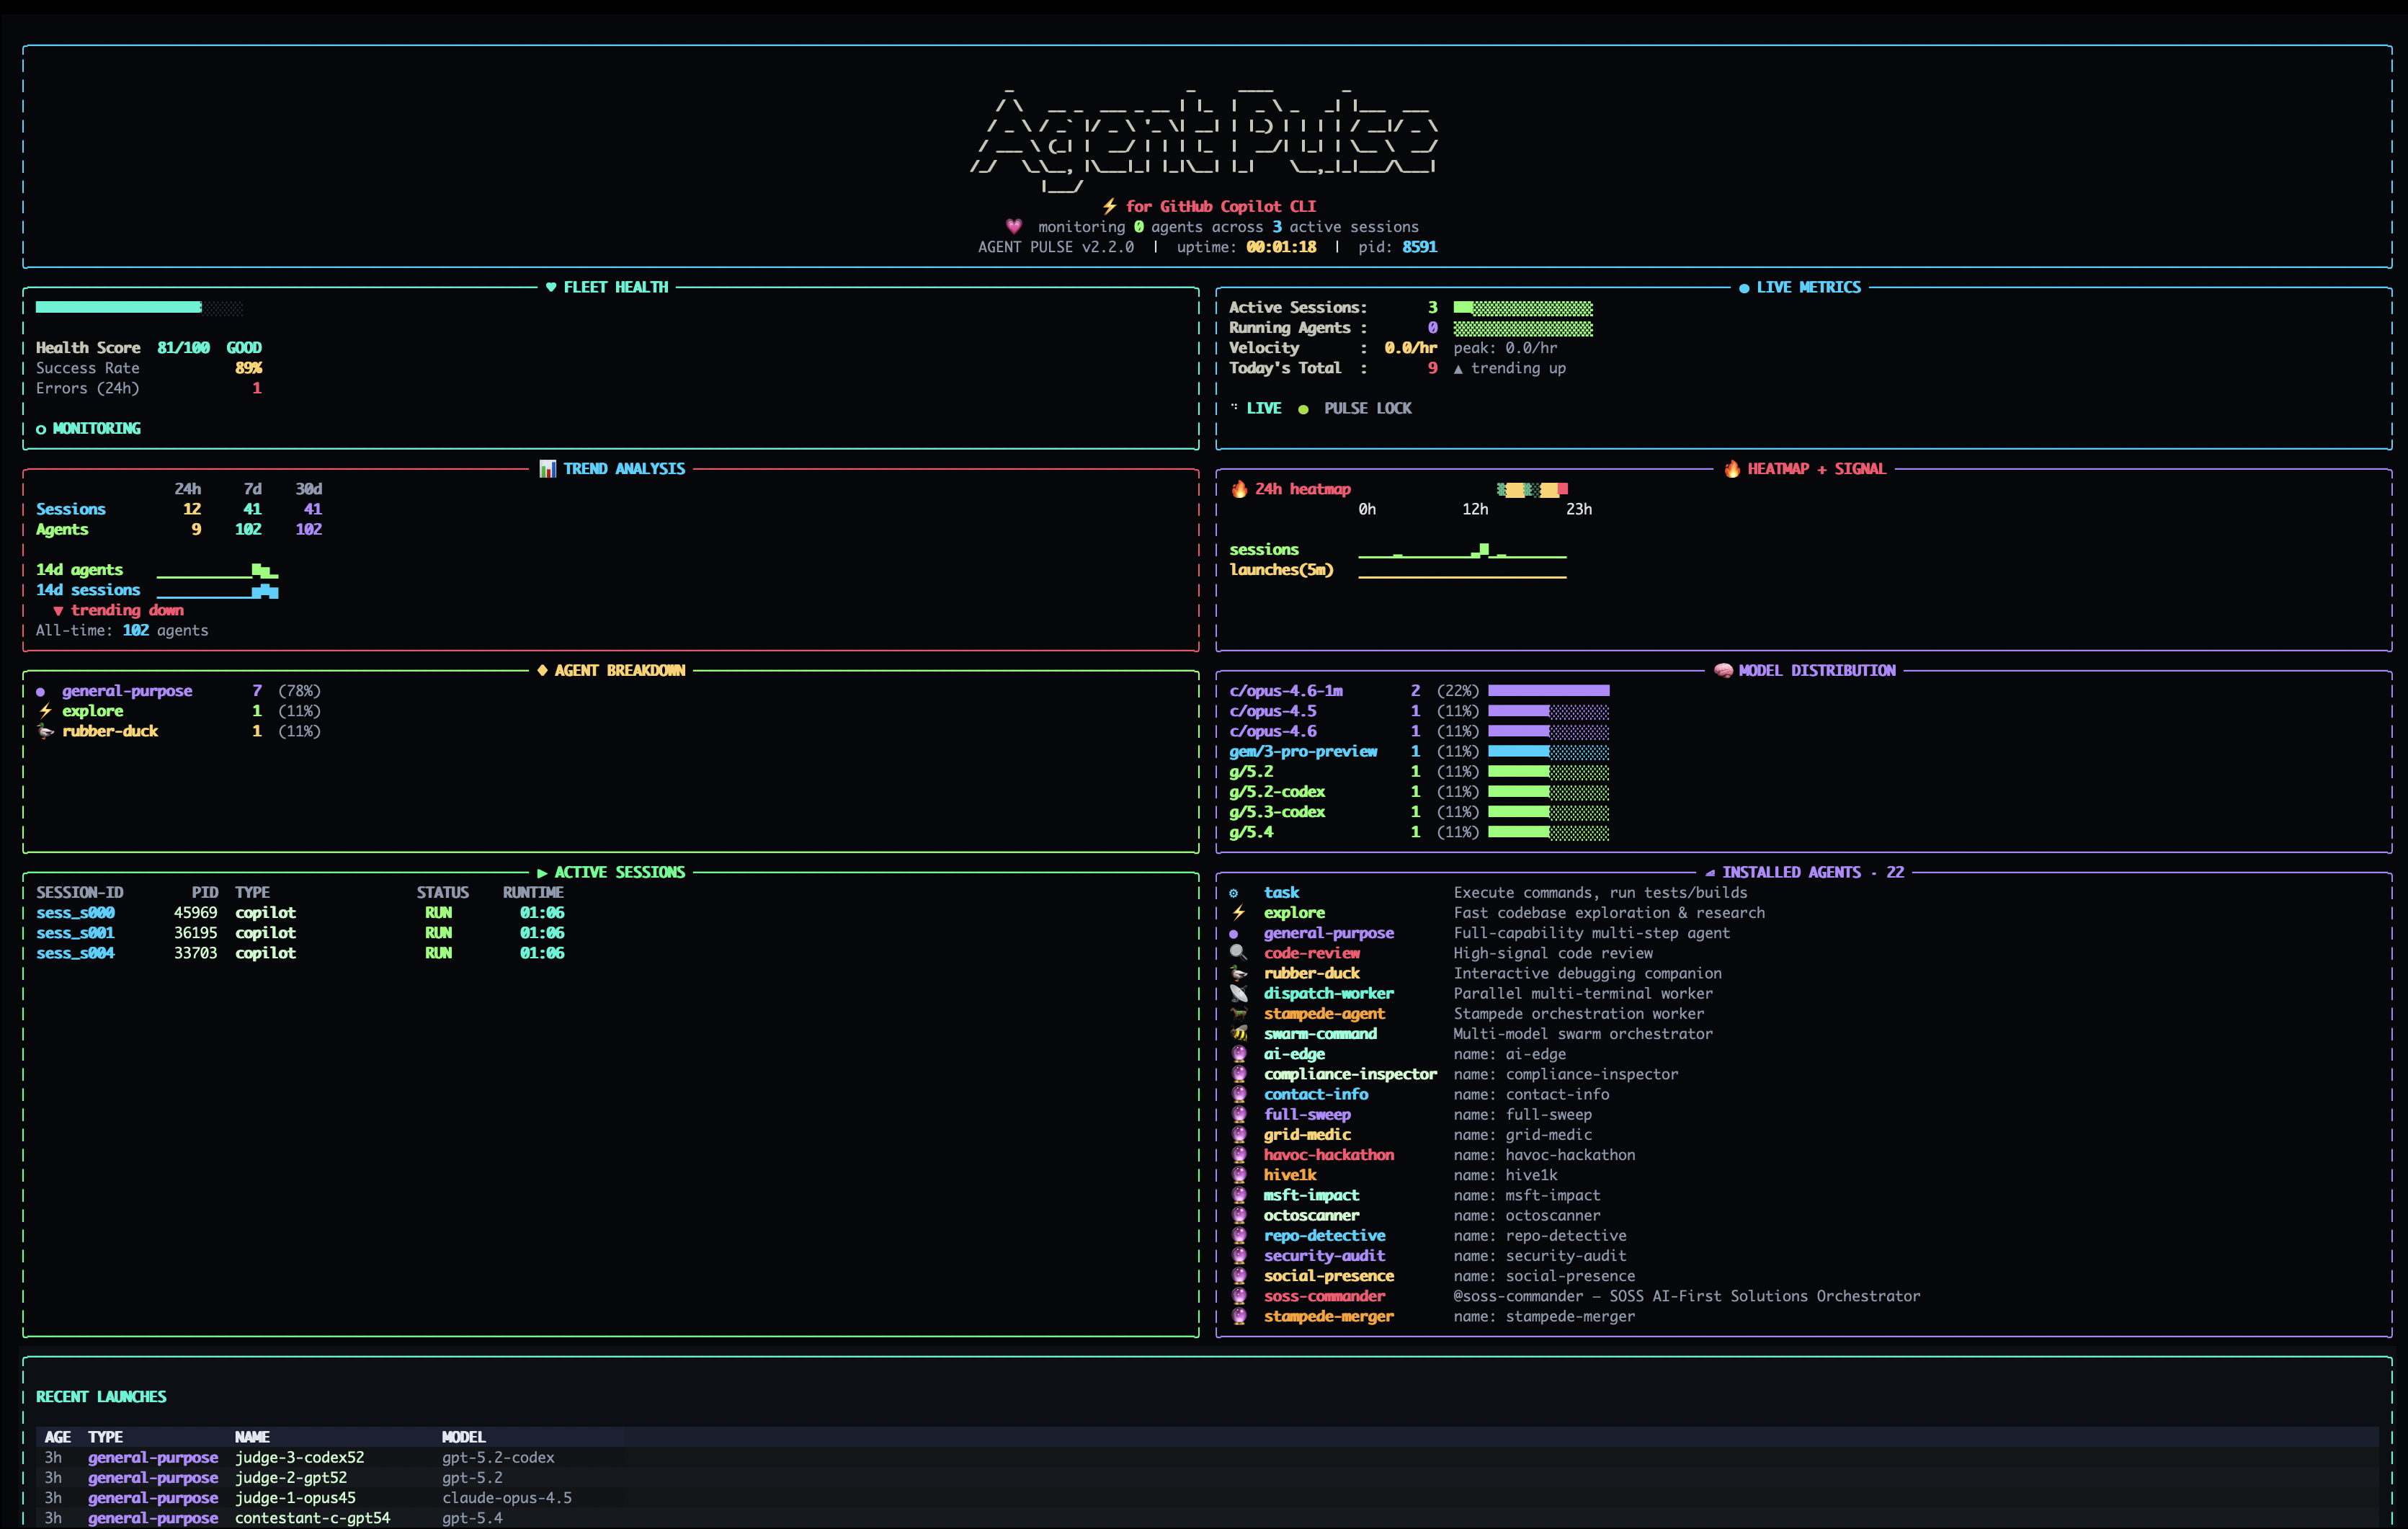This screenshot has height=1529, width=2408.
Task: Click the bar chart icon in Trend Analysis header
Action: (x=547, y=469)
